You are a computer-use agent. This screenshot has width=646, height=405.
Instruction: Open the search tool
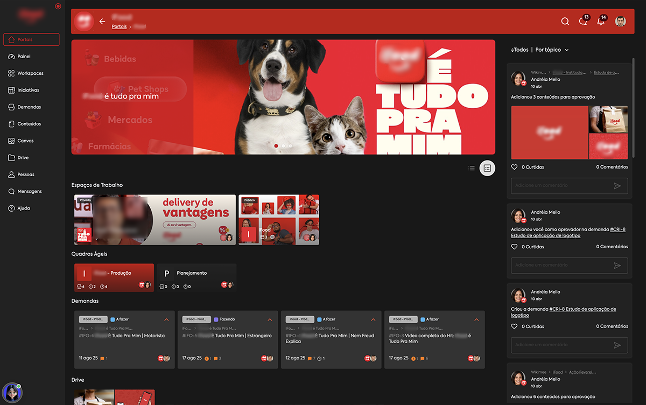(x=565, y=22)
